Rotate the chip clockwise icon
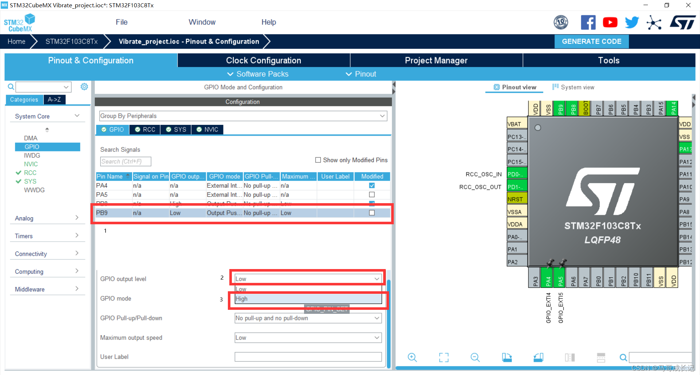 (x=507, y=358)
